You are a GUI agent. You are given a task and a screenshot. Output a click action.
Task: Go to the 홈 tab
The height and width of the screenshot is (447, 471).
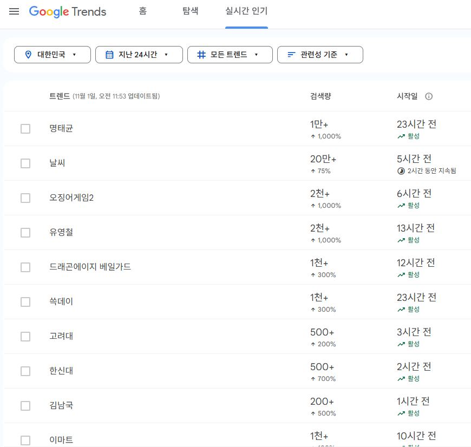click(x=143, y=11)
